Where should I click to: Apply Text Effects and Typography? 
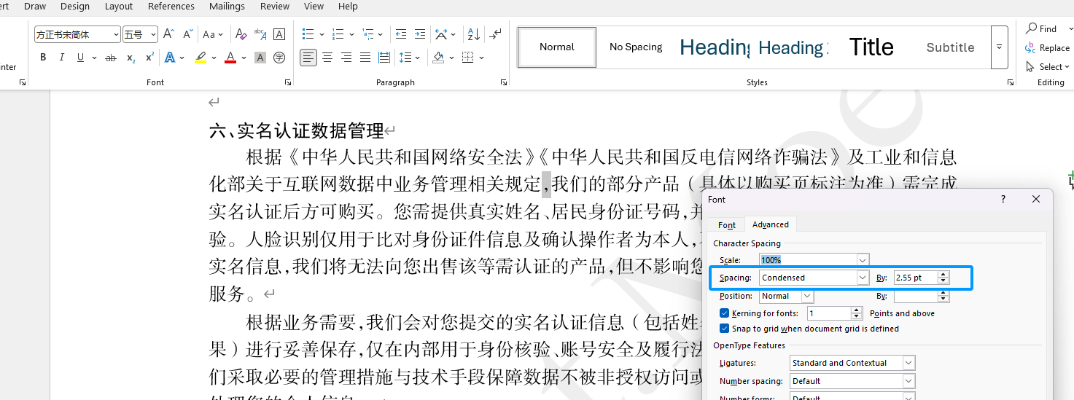169,58
